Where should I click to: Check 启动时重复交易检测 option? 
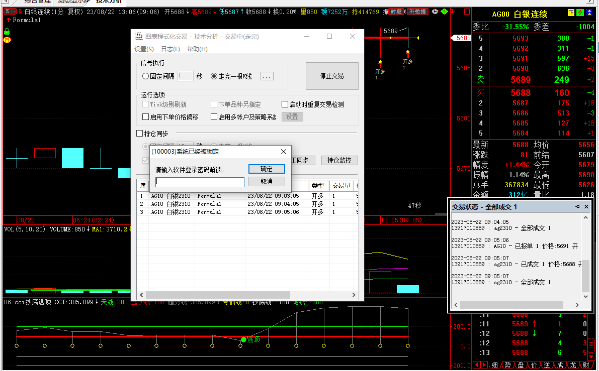click(x=285, y=104)
